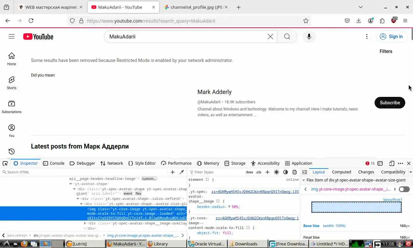Pick a color with the eyedropper tool
The width and height of the screenshot is (413, 248).
tap(182, 172)
